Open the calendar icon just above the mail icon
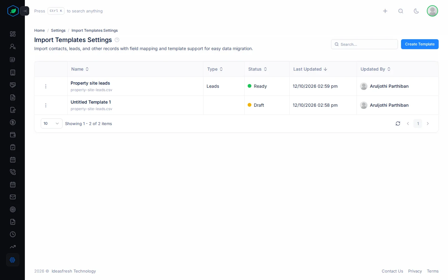Image resolution: width=448 pixels, height=280 pixels. pyautogui.click(x=13, y=184)
